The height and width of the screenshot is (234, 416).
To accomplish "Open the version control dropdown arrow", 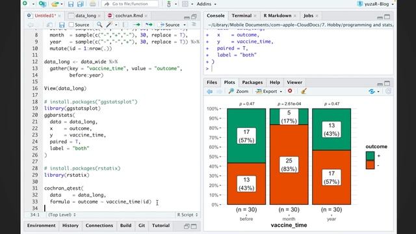I will pyautogui.click(x=175, y=4).
